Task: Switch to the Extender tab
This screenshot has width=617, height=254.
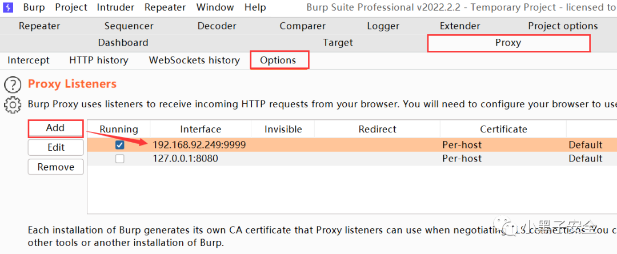Action: coord(460,26)
